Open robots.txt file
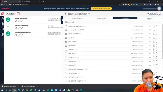The image size is (163, 92). 71,65
